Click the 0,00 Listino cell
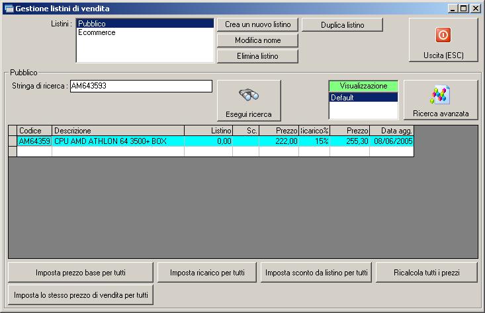The image size is (485, 313). tap(208, 141)
